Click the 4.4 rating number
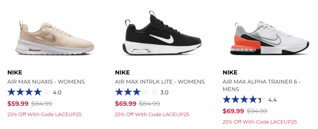Image resolution: width=318 pixels, height=129 pixels. coord(272,100)
